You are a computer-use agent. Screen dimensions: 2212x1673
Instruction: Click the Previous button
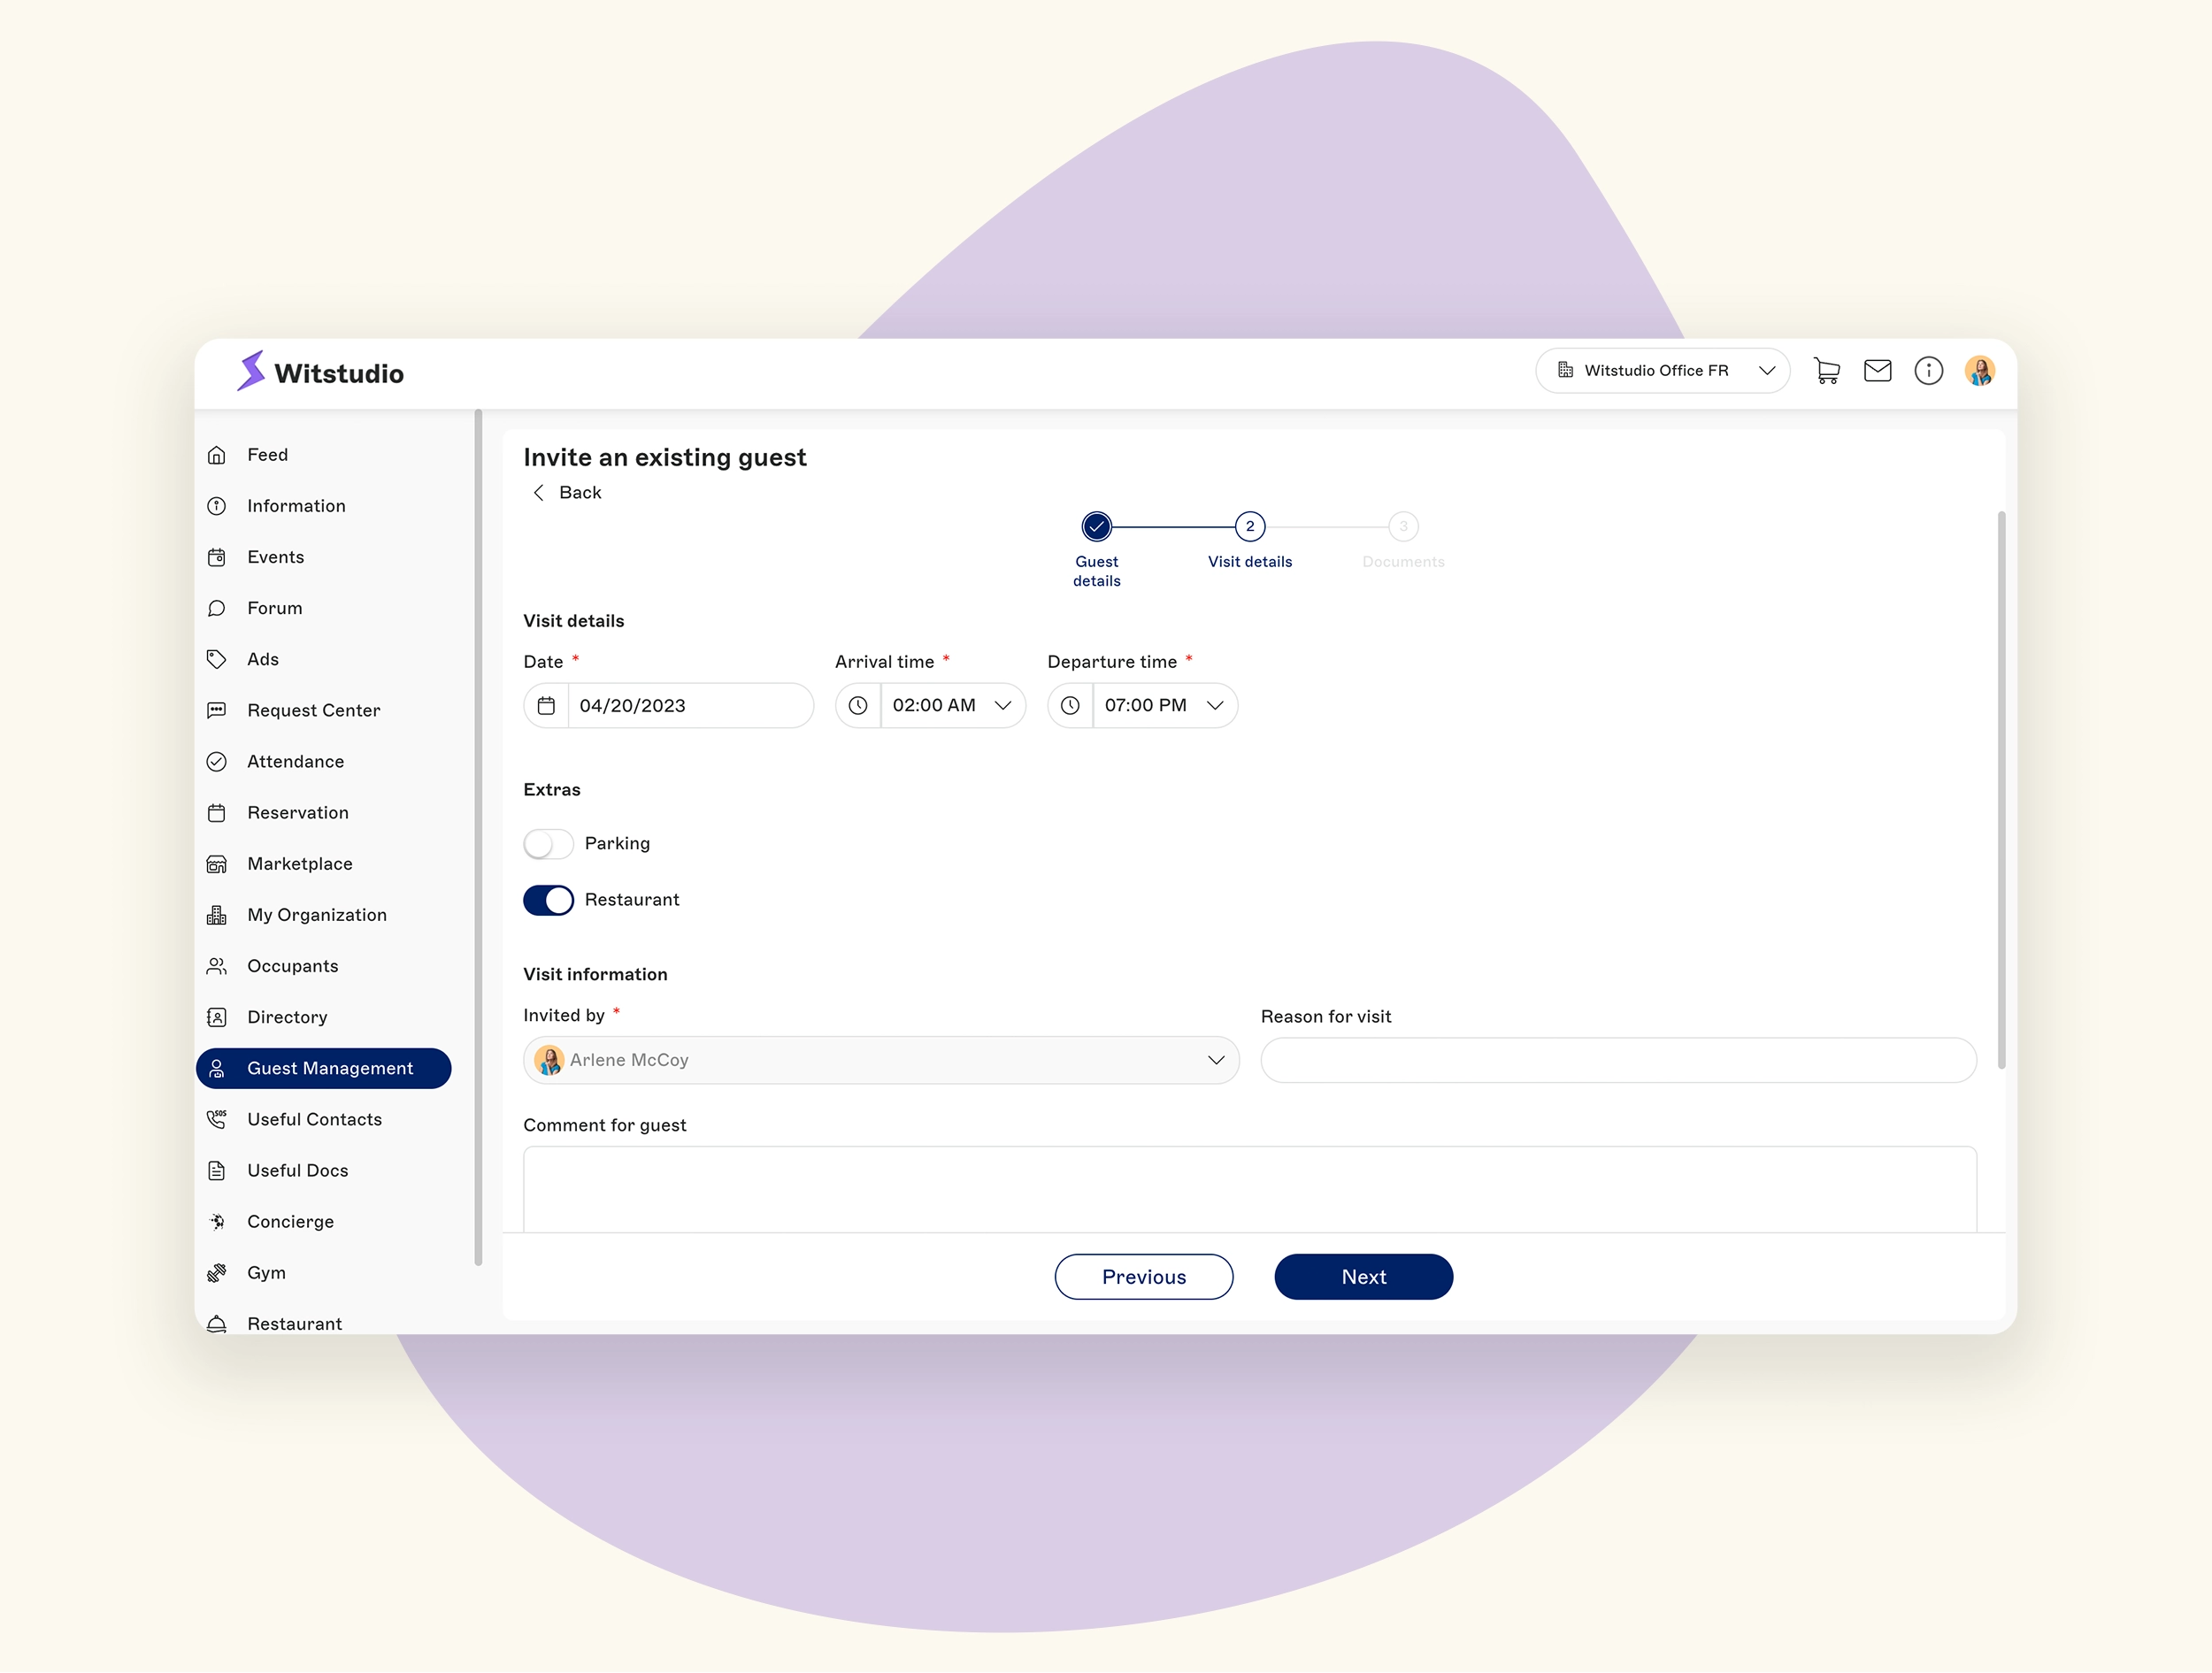(1143, 1277)
